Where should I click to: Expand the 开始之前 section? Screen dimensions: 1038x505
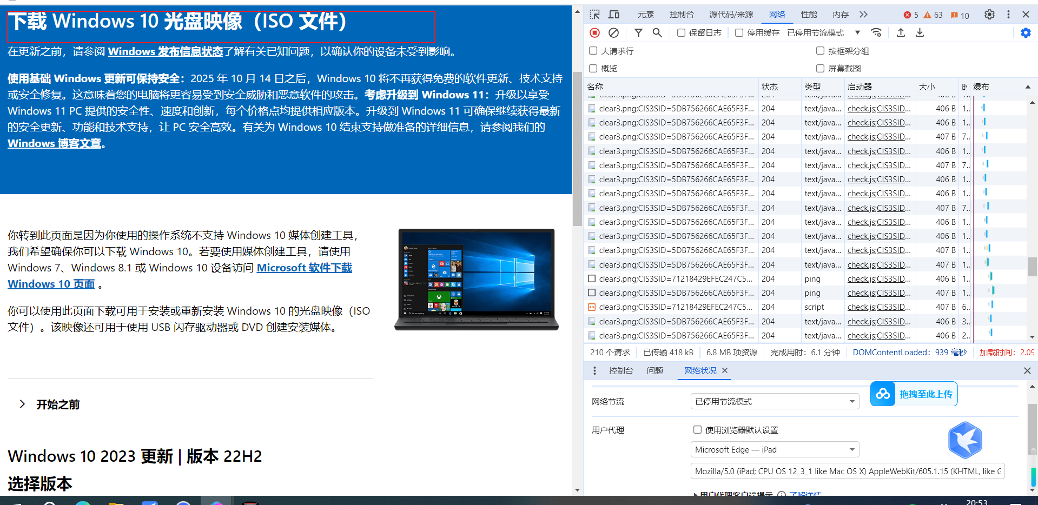pyautogui.click(x=49, y=404)
